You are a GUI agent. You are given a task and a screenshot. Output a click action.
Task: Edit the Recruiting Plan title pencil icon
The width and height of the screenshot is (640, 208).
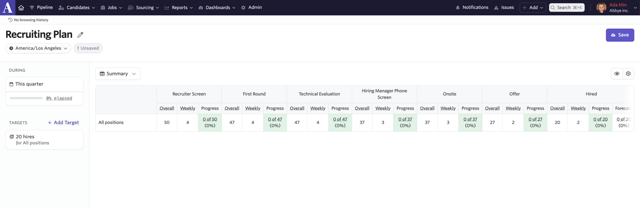tap(80, 35)
